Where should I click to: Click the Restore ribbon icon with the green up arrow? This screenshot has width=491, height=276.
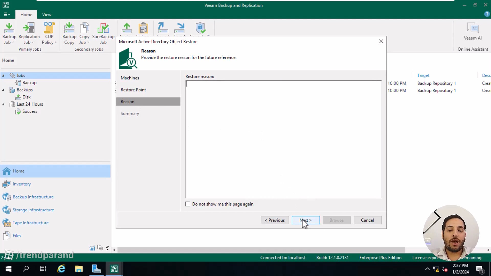127,28
